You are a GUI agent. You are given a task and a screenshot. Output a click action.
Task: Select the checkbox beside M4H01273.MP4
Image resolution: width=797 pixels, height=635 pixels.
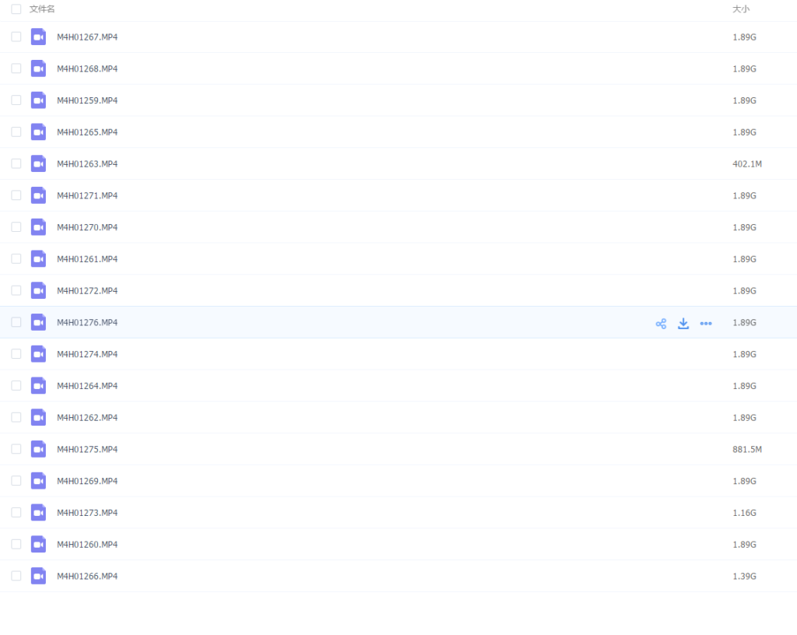point(16,513)
